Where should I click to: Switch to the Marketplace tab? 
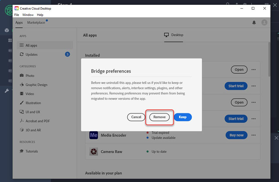pos(36,23)
